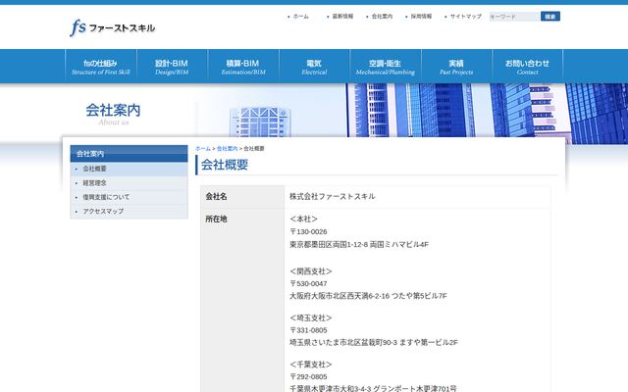The height and width of the screenshot is (392, 628).
Task: Open the ホーム link in top navigation
Action: click(300, 17)
